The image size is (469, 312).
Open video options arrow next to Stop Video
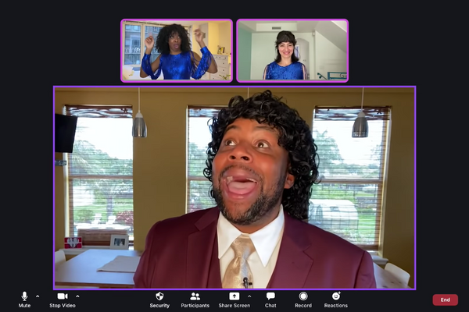[x=77, y=296]
